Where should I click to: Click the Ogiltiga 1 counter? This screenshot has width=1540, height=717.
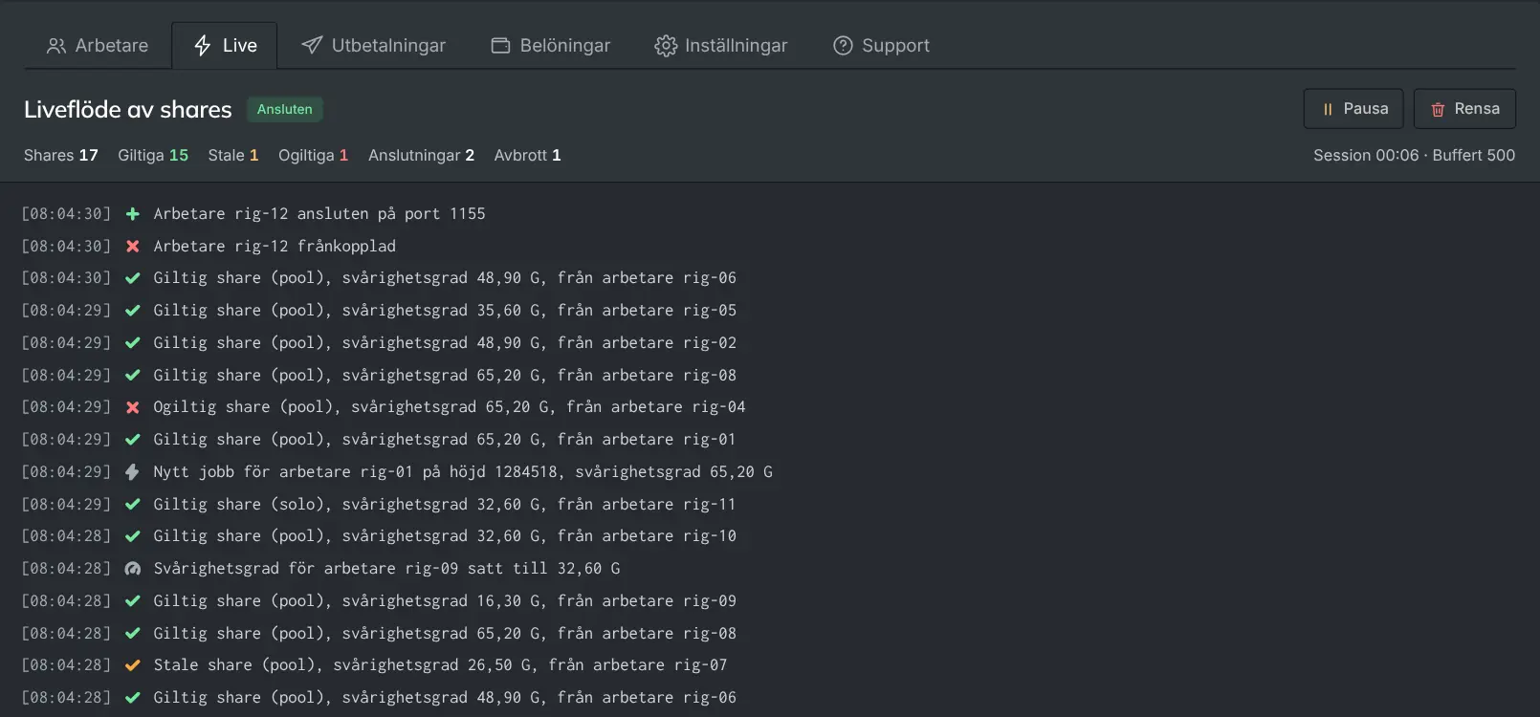[x=313, y=155]
